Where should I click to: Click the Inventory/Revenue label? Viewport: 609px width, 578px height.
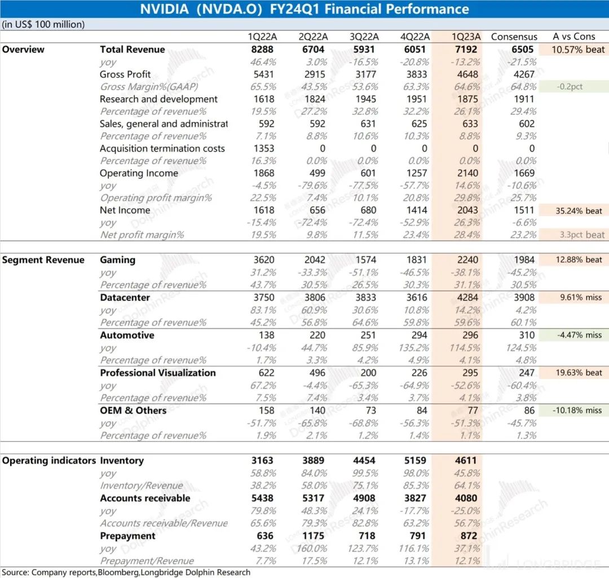pos(142,486)
